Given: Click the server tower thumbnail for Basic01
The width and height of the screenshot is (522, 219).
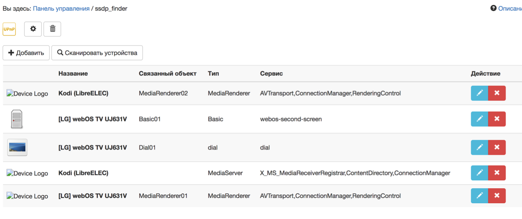Looking at the screenshot, I should click(x=17, y=119).
